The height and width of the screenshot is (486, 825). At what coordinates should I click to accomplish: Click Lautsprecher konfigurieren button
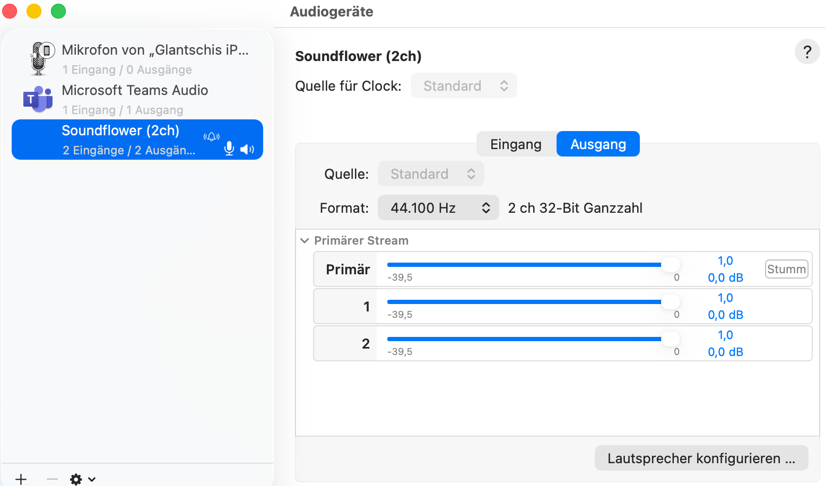(701, 458)
